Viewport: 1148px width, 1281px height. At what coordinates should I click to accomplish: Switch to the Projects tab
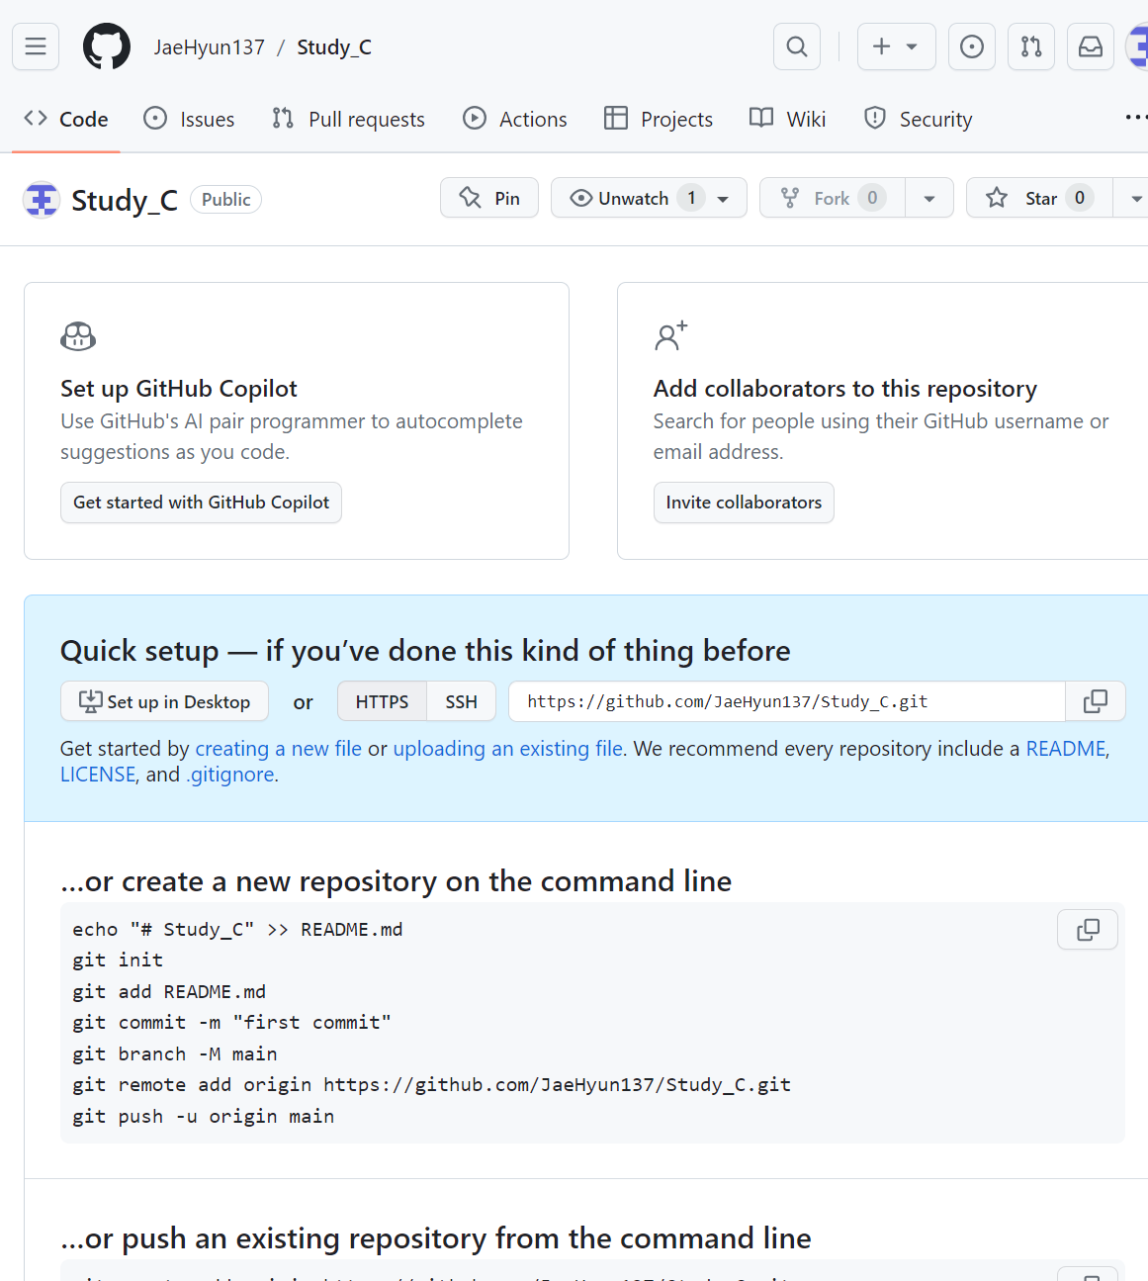coord(659,119)
